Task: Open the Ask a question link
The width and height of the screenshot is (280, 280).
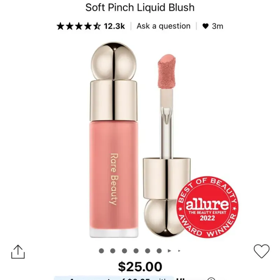Action: [x=163, y=26]
